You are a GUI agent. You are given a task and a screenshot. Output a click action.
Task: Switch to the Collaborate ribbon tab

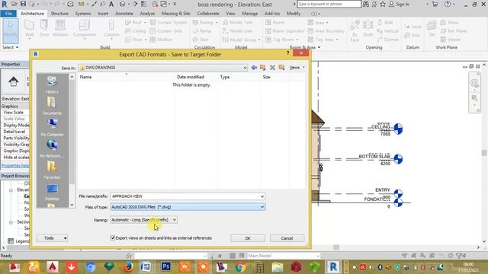point(208,14)
